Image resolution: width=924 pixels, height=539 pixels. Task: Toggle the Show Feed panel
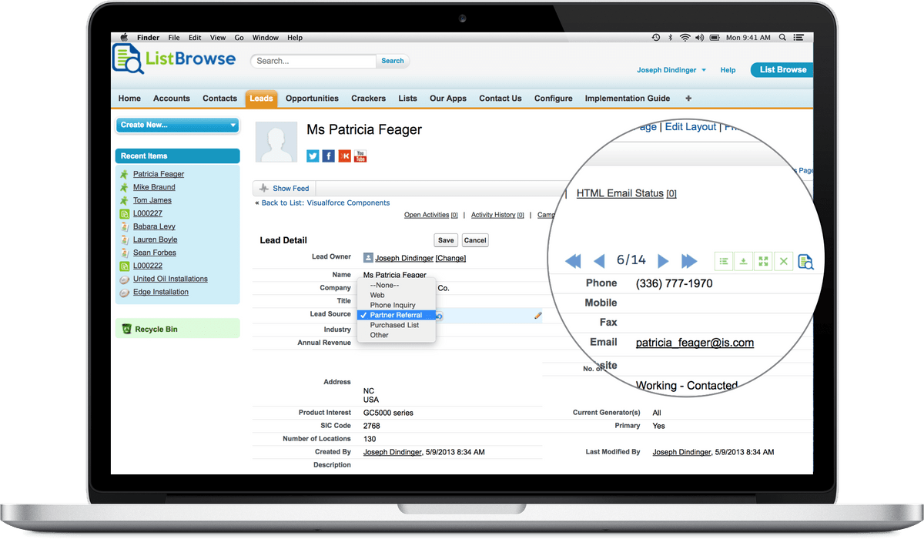(283, 188)
